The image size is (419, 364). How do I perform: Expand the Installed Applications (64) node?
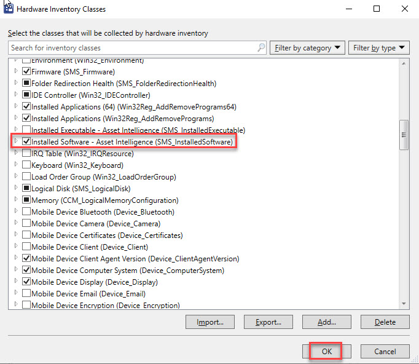16,107
